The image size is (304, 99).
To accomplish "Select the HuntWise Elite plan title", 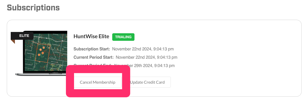I will click(x=91, y=36).
